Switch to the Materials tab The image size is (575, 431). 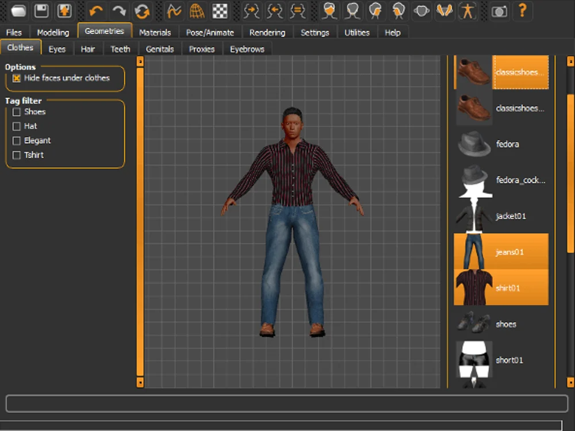155,33
